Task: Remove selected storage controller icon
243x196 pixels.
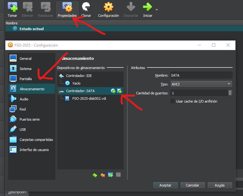Action: (x=103, y=175)
